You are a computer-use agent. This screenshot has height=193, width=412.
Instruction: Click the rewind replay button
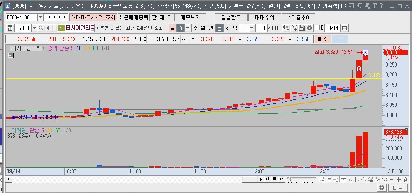tap(268, 179)
